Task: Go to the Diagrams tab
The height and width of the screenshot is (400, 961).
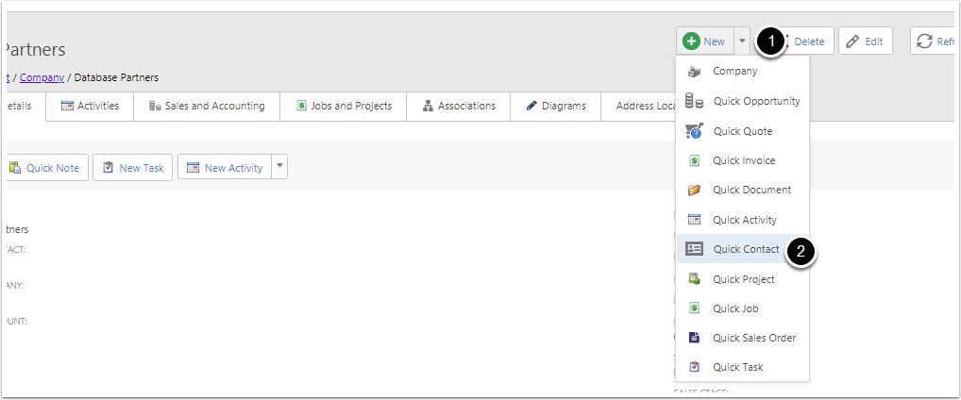Action: [x=555, y=106]
